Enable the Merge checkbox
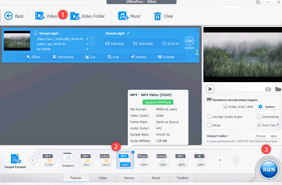 pos(209,125)
